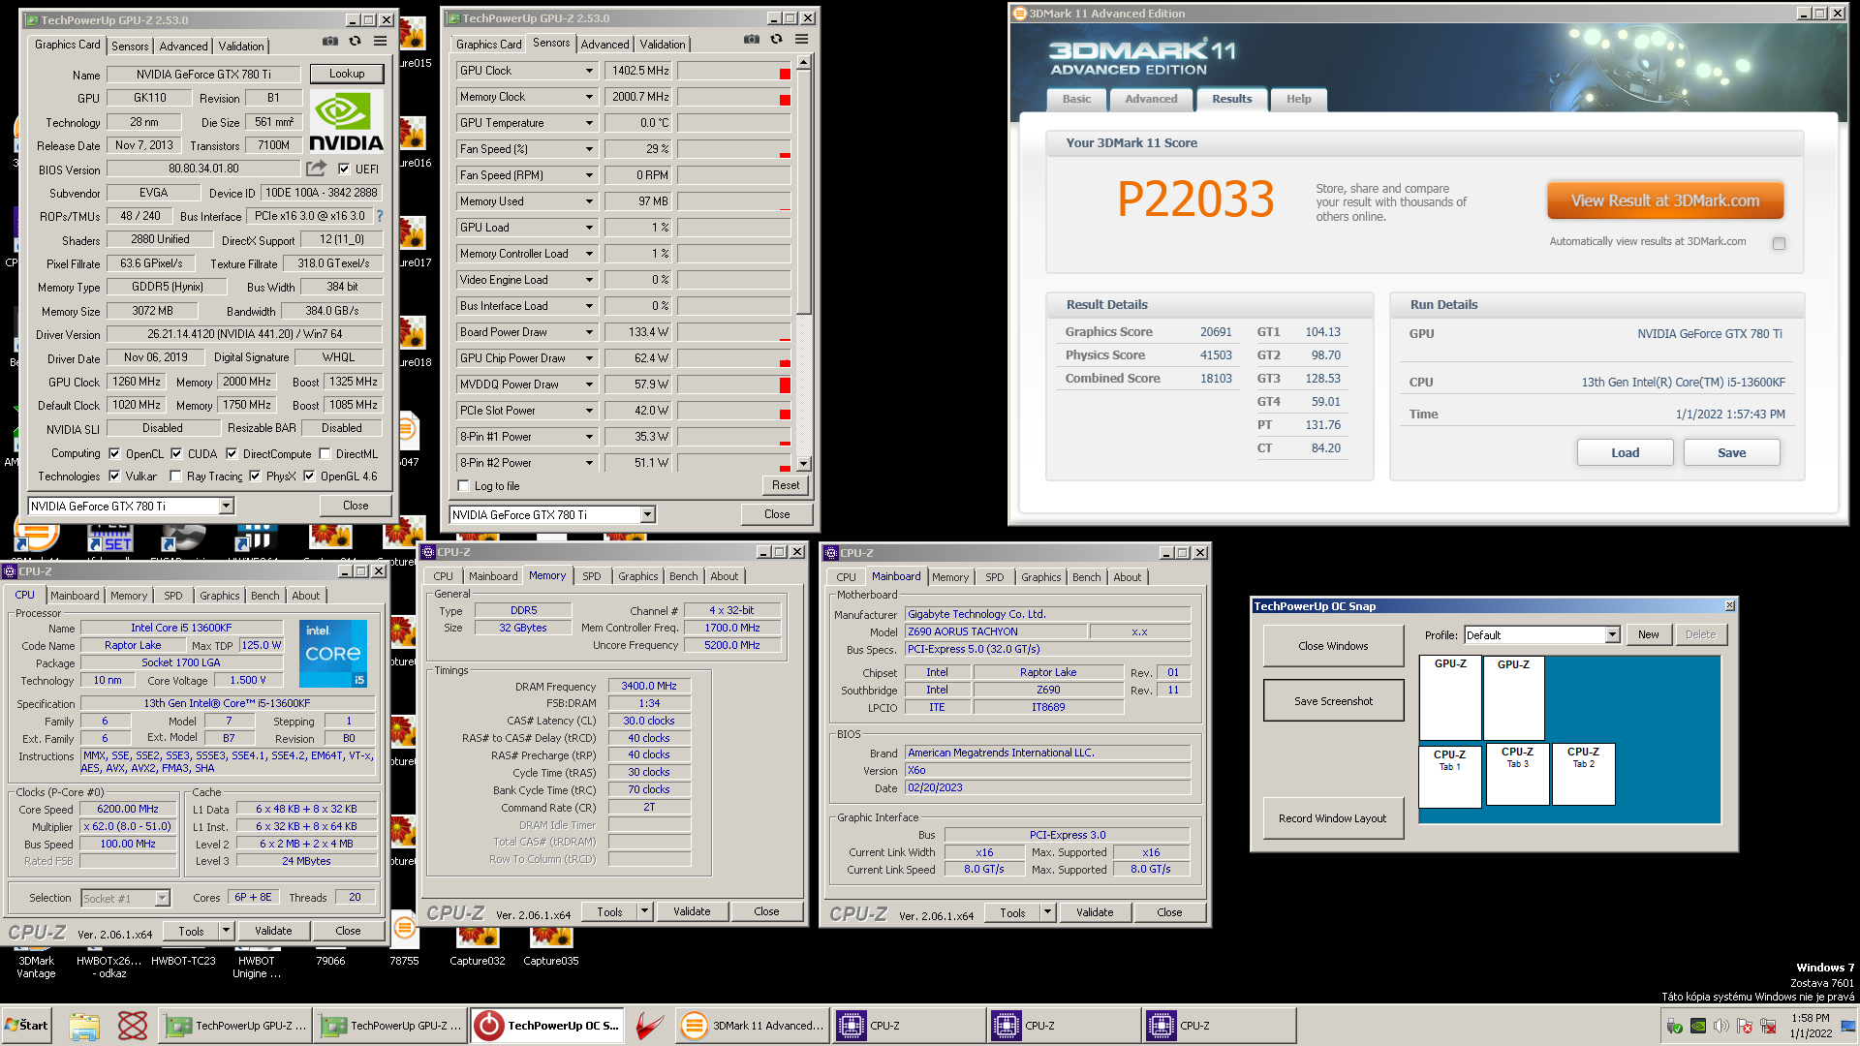Open Bench tab in CPU-Z Mainboard window
This screenshot has width=1860, height=1046.
coord(1086,577)
